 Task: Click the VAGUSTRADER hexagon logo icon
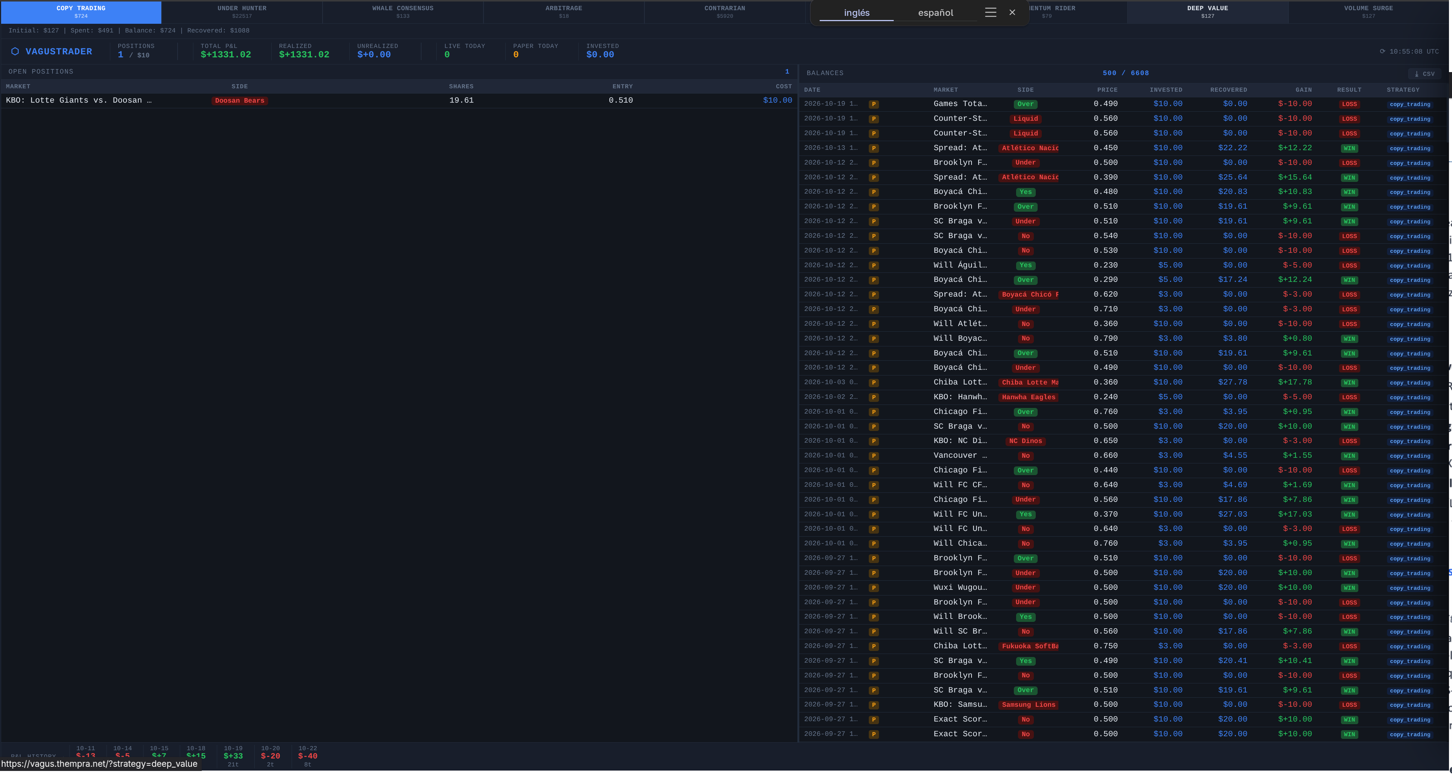click(15, 51)
